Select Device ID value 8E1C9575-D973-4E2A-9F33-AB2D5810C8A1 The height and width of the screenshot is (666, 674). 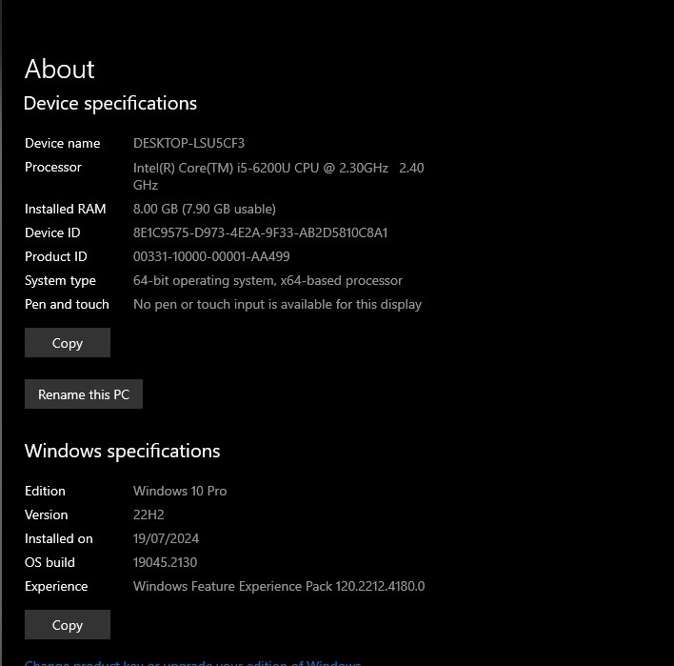[x=261, y=232]
